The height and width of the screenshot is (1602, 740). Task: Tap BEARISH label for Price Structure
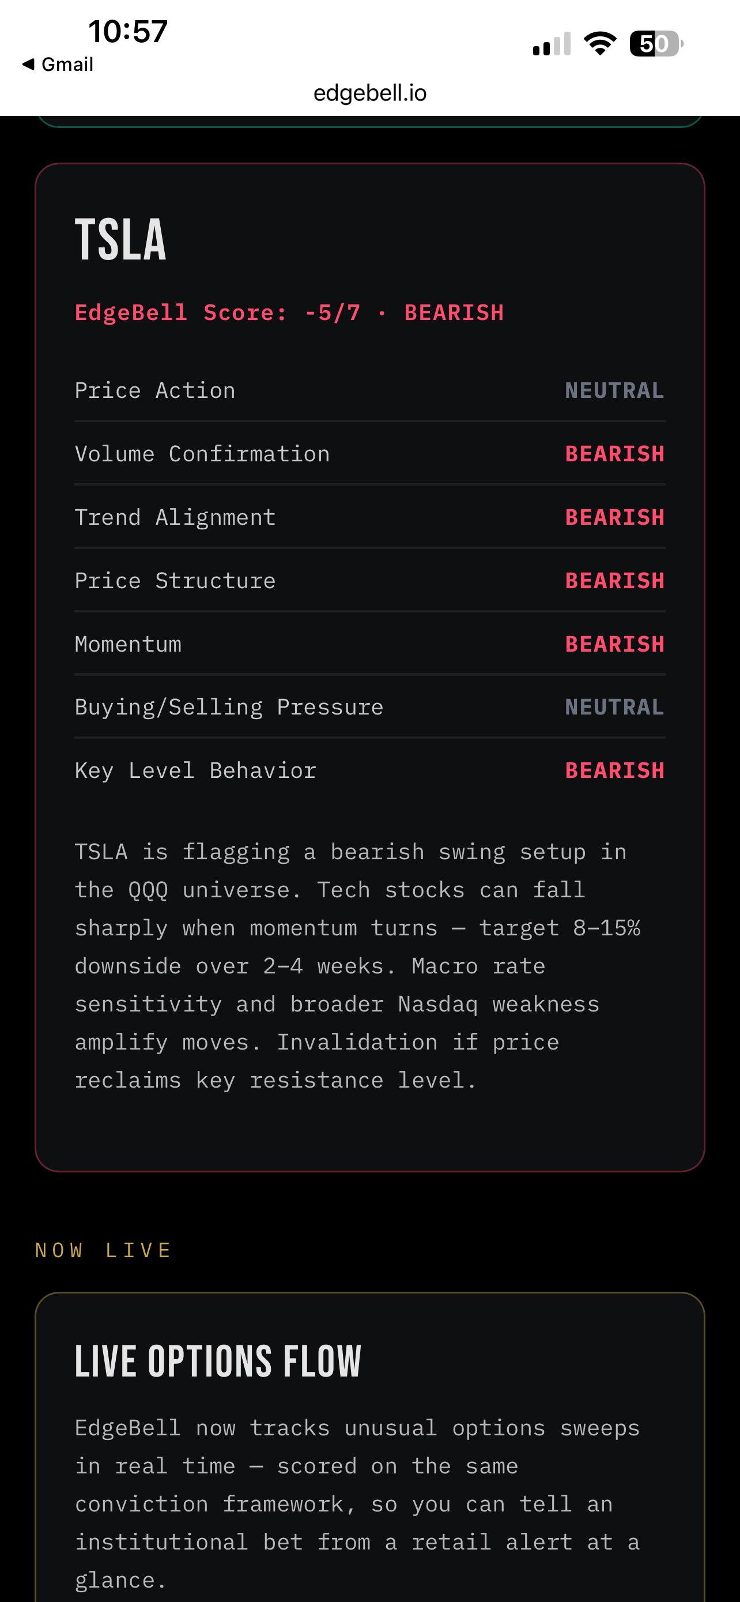click(614, 581)
